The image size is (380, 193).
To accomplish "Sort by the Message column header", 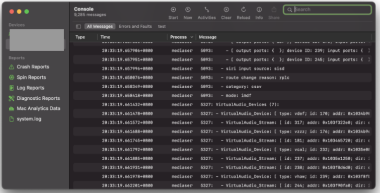I will pyautogui.click(x=208, y=37).
